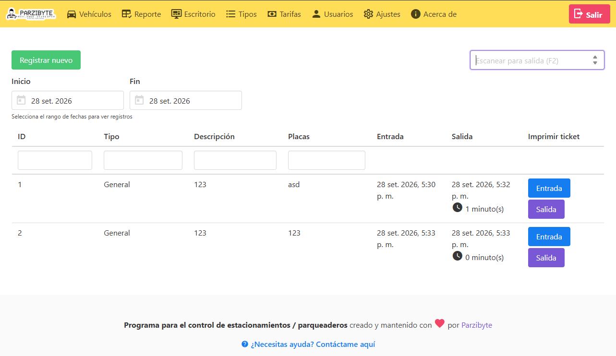Screen dimensions: 616x356
Task: Click the monitor icon beside Escritorio
Action: [x=176, y=14]
